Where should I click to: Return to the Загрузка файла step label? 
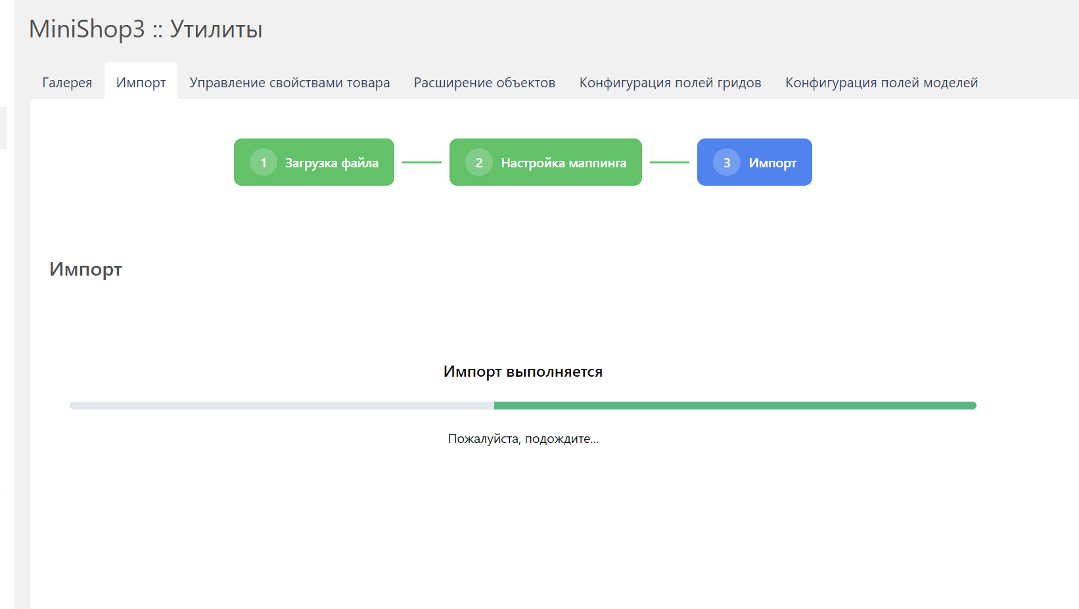pos(331,163)
